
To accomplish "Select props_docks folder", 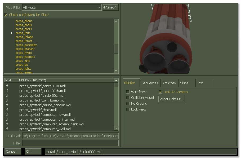I will tap(24, 25).
